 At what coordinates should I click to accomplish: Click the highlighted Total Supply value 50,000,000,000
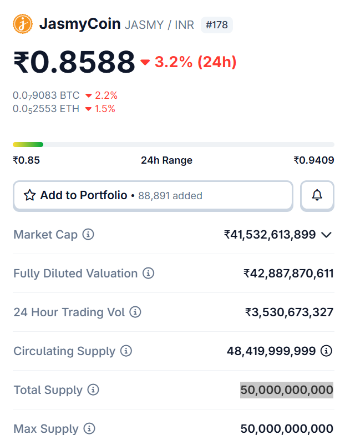[x=287, y=390]
